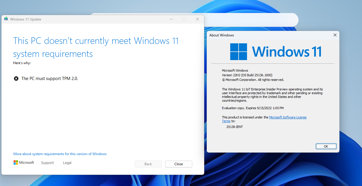Click the '© Microsoft Corporation. All rights reserved.' line
Viewport: 362px width, 186px height.
(x=253, y=80)
